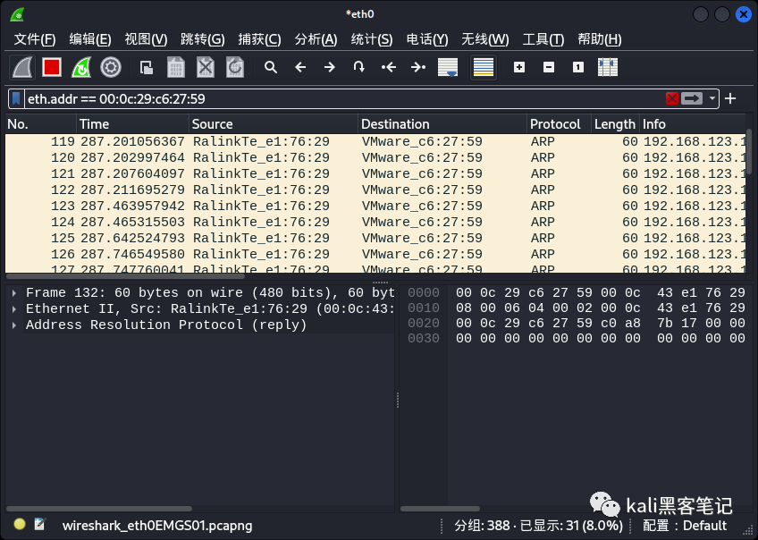Open the 跳转(G) menu
Screen dimensions: 758x540
click(x=203, y=39)
